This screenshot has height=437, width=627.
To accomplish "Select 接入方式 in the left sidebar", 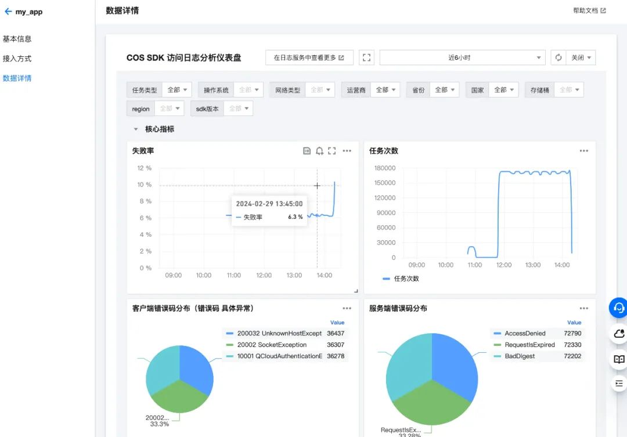I will [16, 58].
